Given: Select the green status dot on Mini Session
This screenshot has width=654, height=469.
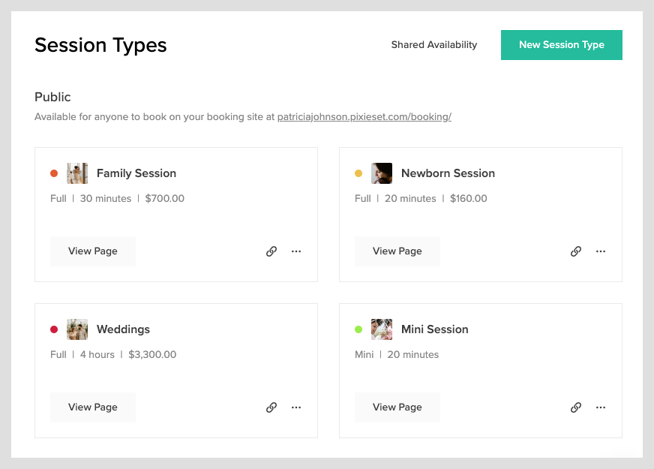Looking at the screenshot, I should pyautogui.click(x=358, y=329).
